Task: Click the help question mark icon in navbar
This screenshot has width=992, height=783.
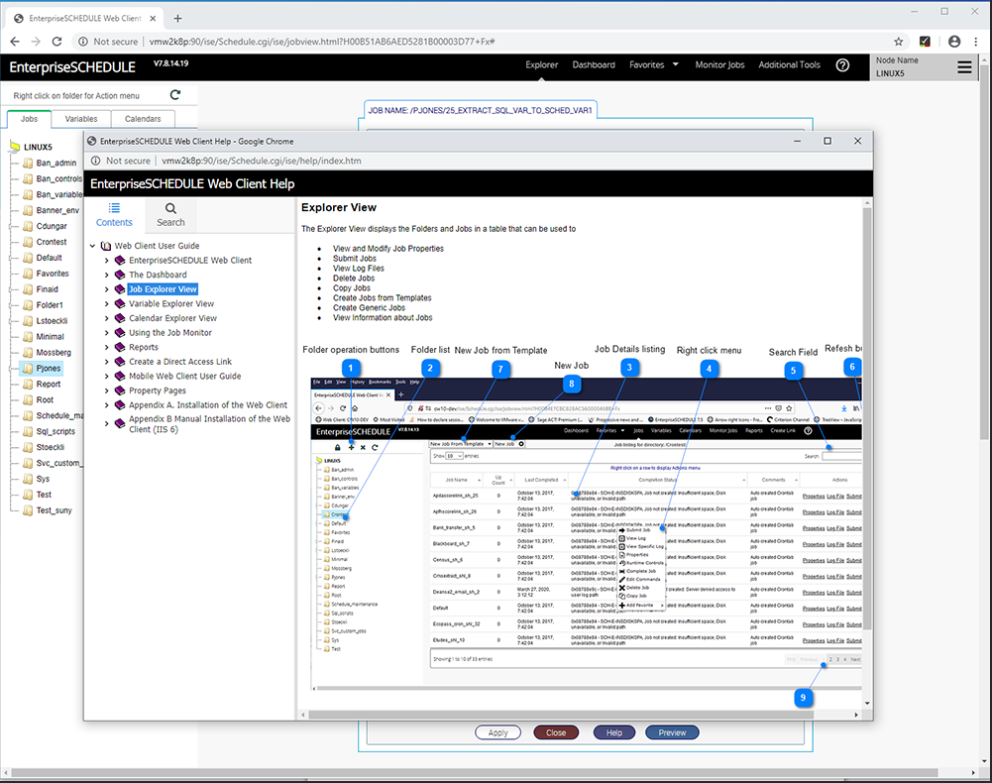Action: point(842,65)
